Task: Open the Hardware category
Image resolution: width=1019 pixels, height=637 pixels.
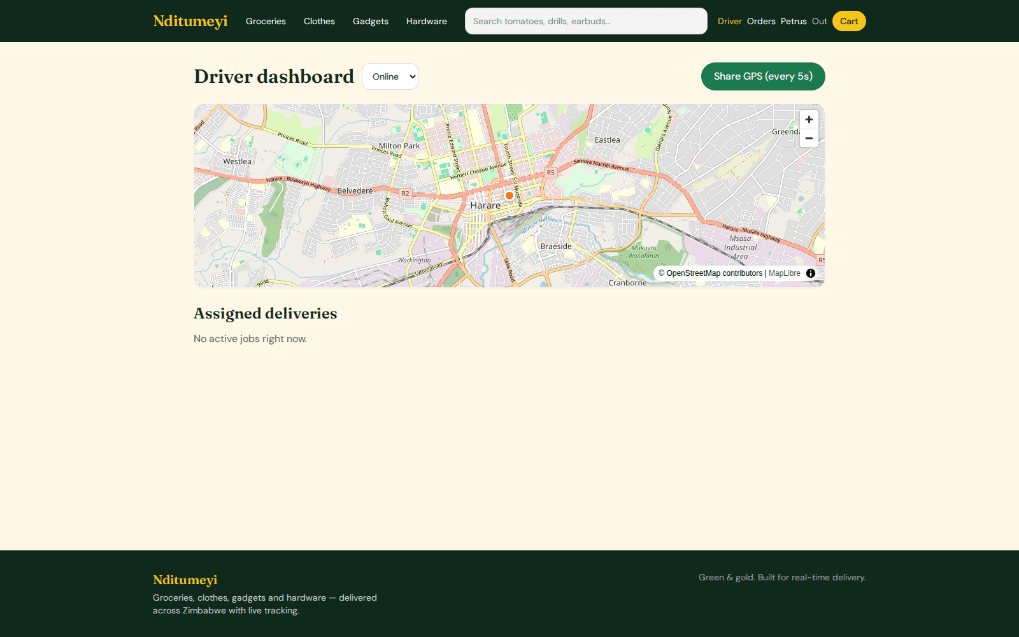Action: pyautogui.click(x=427, y=21)
